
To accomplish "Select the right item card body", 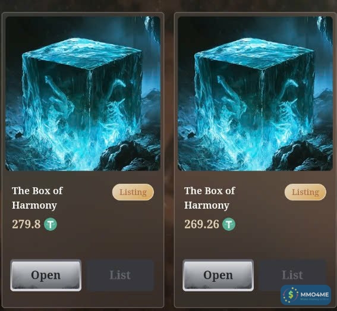I will [256, 160].
